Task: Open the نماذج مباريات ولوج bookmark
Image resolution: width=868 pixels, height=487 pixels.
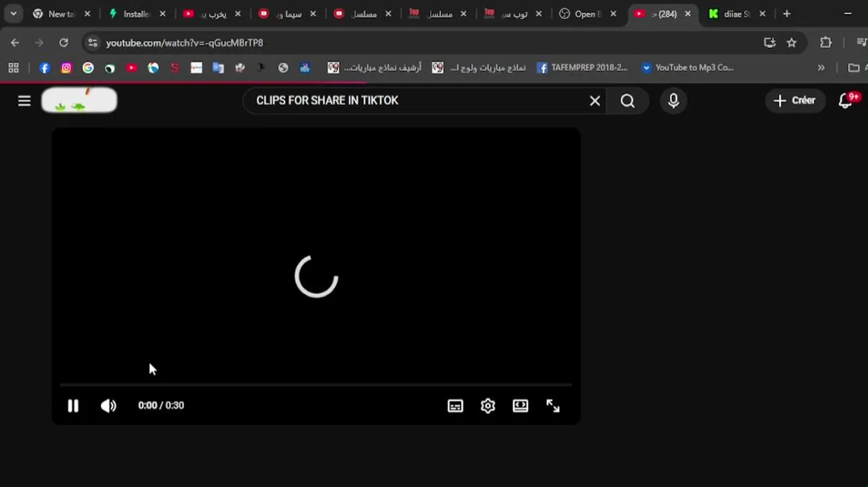Action: click(x=479, y=68)
